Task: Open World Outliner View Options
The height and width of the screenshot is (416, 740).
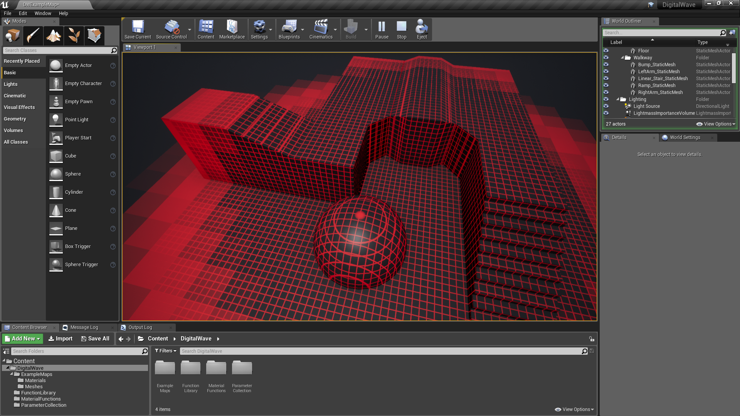Action: click(x=716, y=124)
